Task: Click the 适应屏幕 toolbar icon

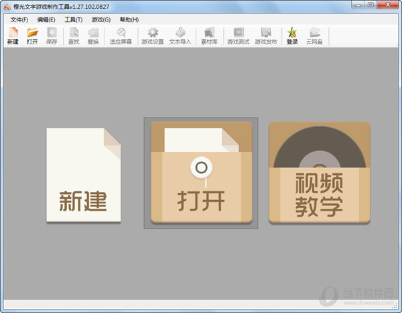Action: pos(121,36)
